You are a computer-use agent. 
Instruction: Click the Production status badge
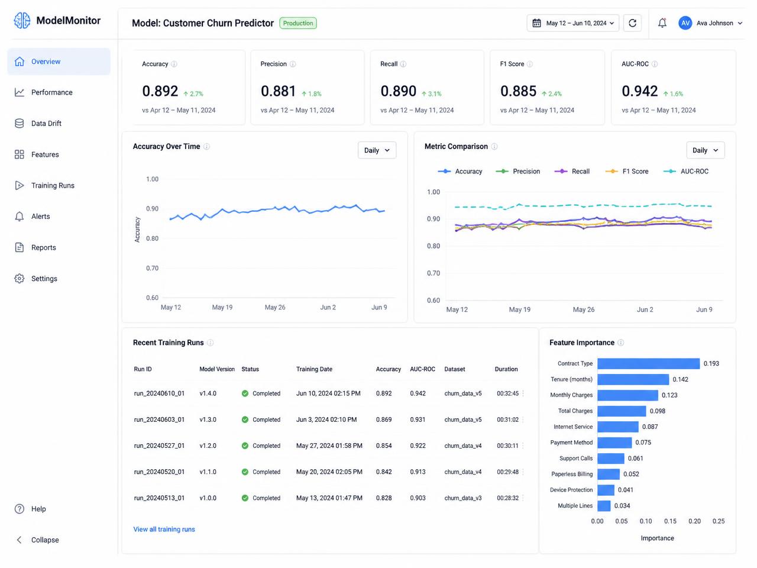(x=298, y=23)
